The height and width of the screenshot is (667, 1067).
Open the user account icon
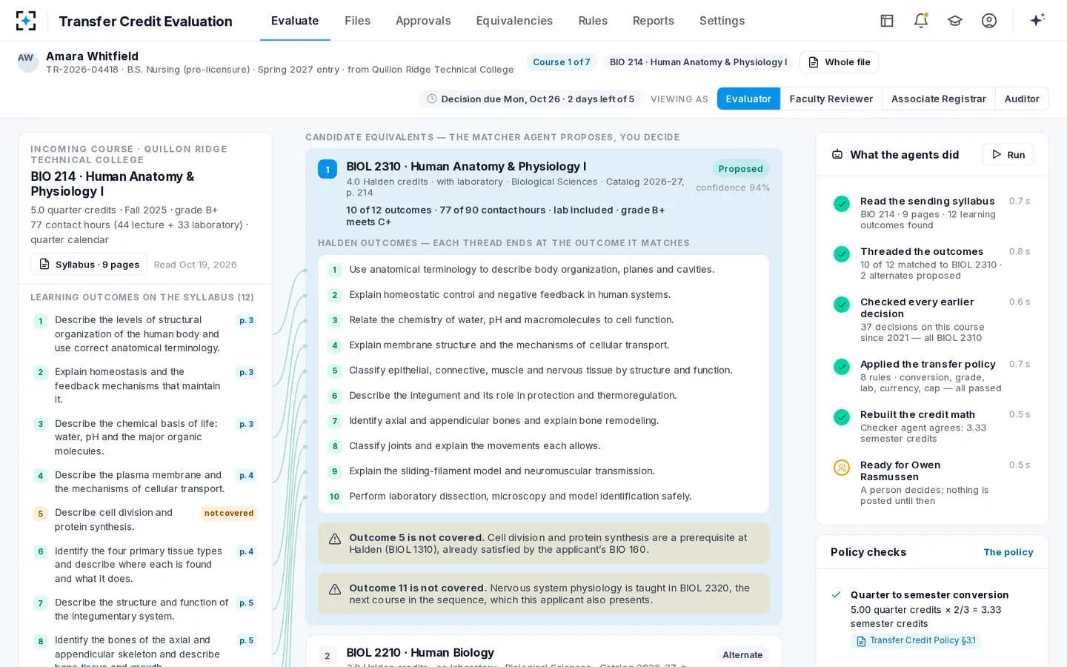pyautogui.click(x=989, y=21)
